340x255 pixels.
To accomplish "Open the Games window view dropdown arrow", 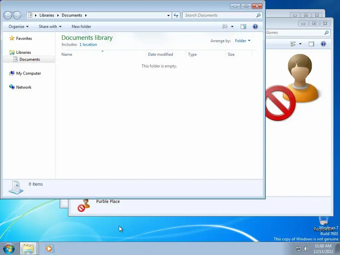I will click(x=300, y=44).
